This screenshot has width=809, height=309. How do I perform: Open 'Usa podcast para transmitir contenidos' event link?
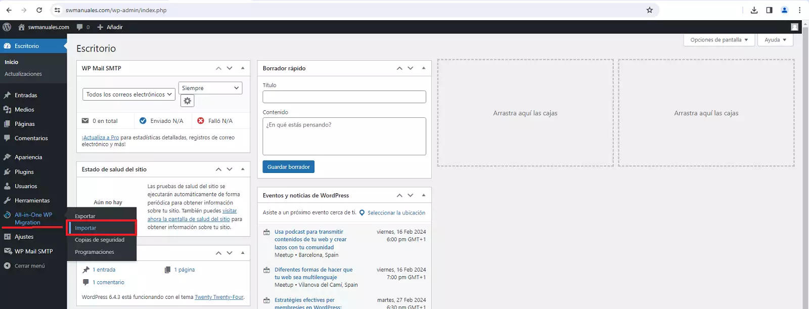coord(310,240)
